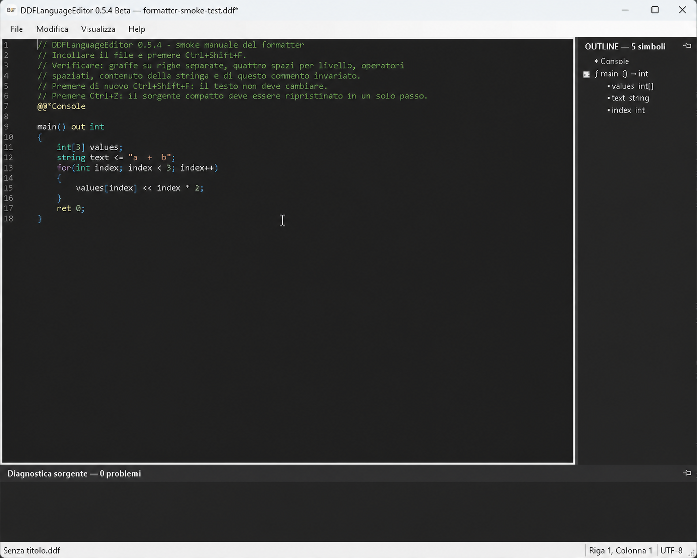Click line number 18 in gutter
The width and height of the screenshot is (697, 558).
tap(8, 219)
